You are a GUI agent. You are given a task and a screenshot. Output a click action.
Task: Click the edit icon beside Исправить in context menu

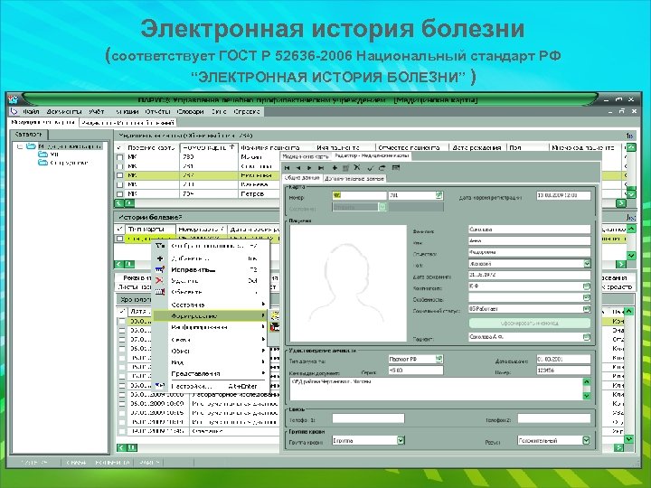[160, 269]
